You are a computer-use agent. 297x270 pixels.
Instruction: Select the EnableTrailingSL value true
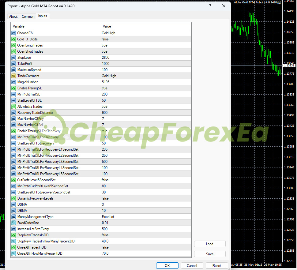click(x=104, y=88)
